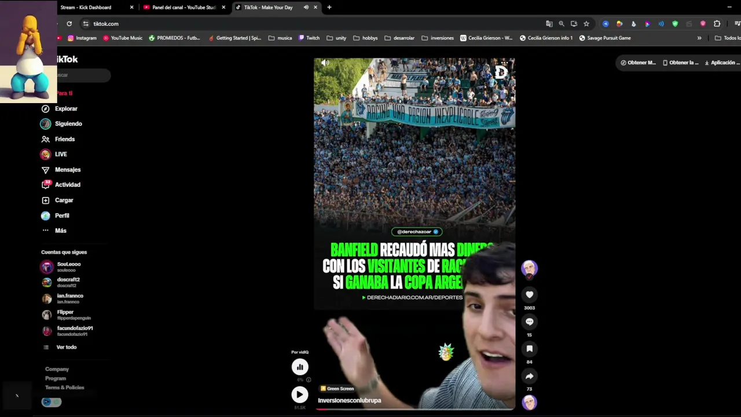
Task: Open SouLeooo followed account
Action: pyautogui.click(x=61, y=266)
